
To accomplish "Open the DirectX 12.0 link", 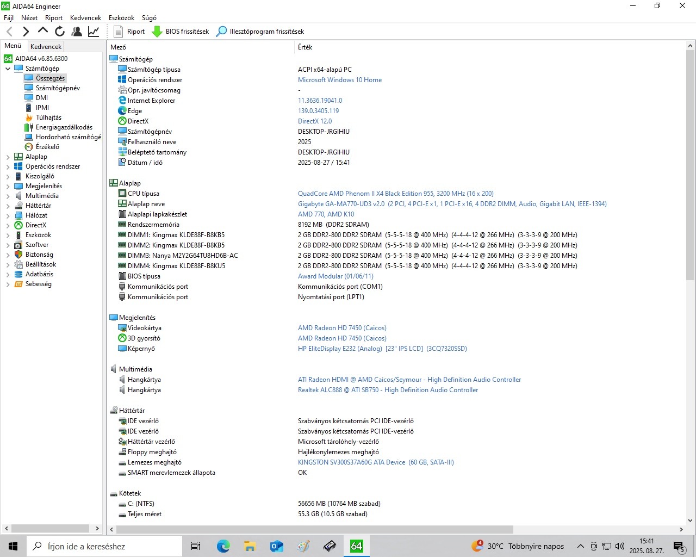I will coord(315,121).
